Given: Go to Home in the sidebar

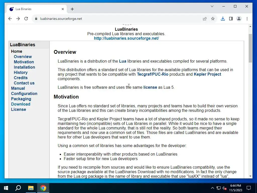Looking at the screenshot, I should (x=17, y=51).
